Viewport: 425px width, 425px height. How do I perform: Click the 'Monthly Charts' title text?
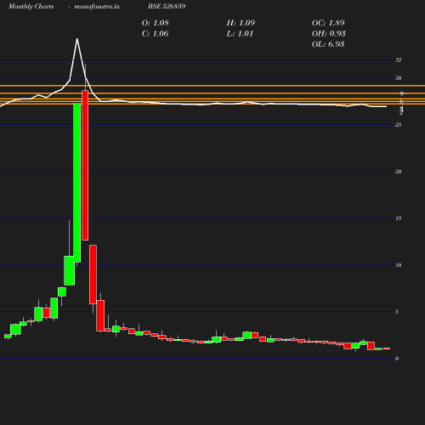tap(31, 6)
